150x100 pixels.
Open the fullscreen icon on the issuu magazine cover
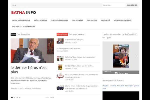[x=121, y=56]
